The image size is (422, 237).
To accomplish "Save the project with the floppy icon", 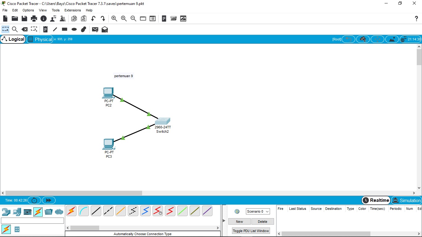I will click(24, 19).
